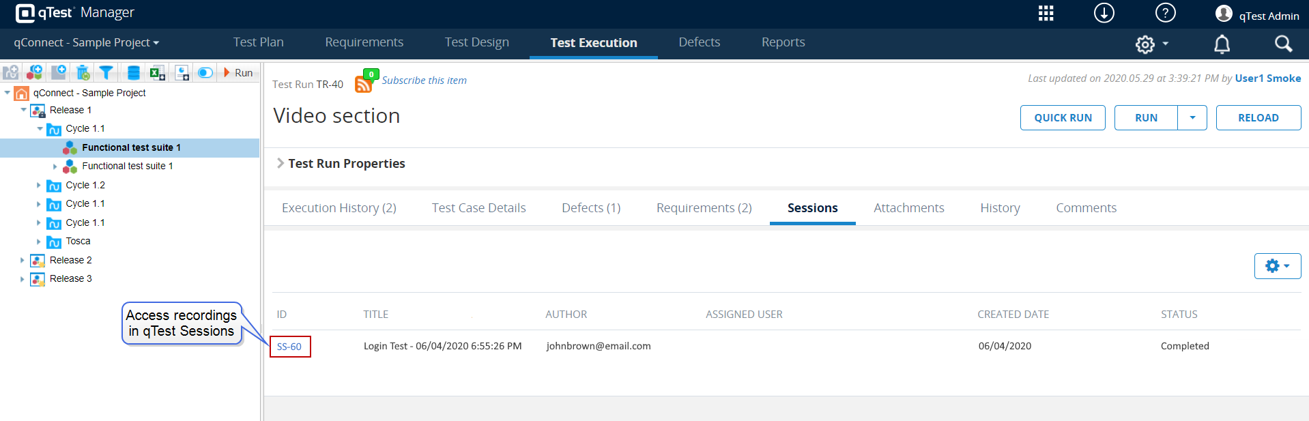
Task: Switch to the Defects (1) tab
Action: point(591,208)
